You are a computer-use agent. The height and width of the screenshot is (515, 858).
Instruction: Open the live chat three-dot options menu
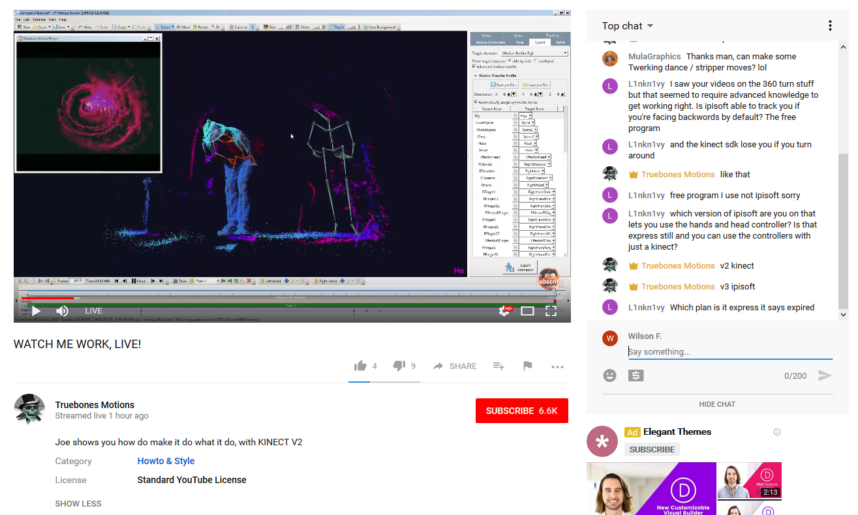(x=830, y=26)
